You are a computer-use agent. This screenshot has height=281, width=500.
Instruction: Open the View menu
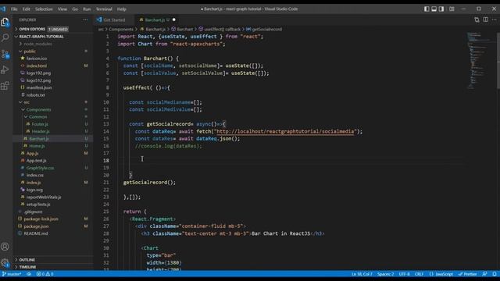(62, 9)
